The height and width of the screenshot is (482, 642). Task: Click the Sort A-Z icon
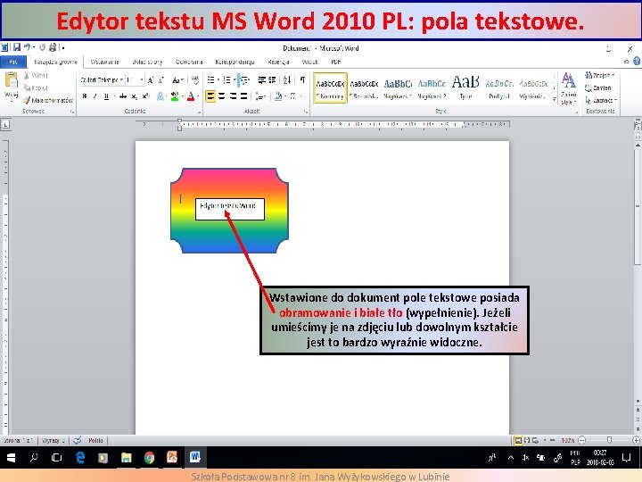(x=287, y=80)
